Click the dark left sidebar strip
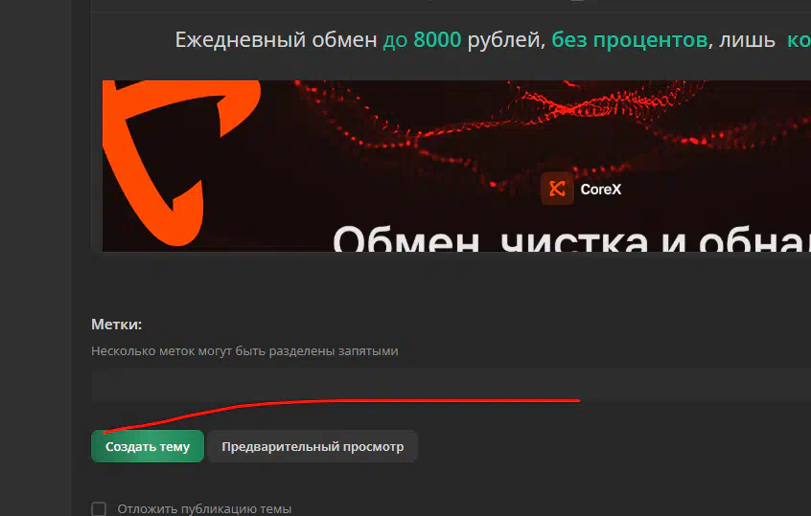811x516 pixels. tap(35, 258)
